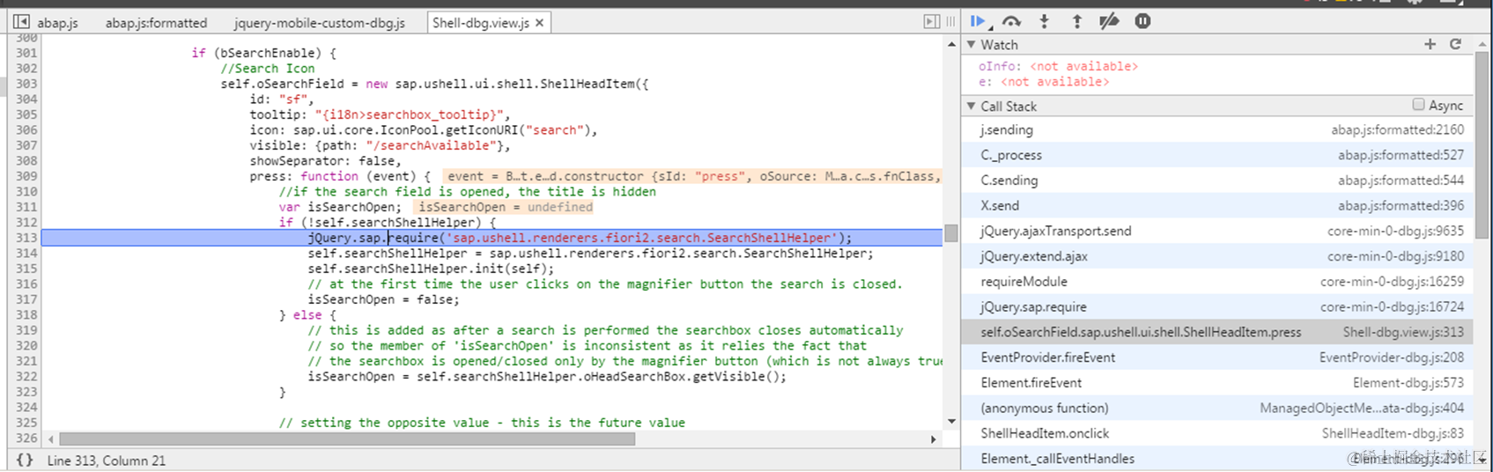
Task: Deactivate breakpoints icon
Action: (1109, 21)
